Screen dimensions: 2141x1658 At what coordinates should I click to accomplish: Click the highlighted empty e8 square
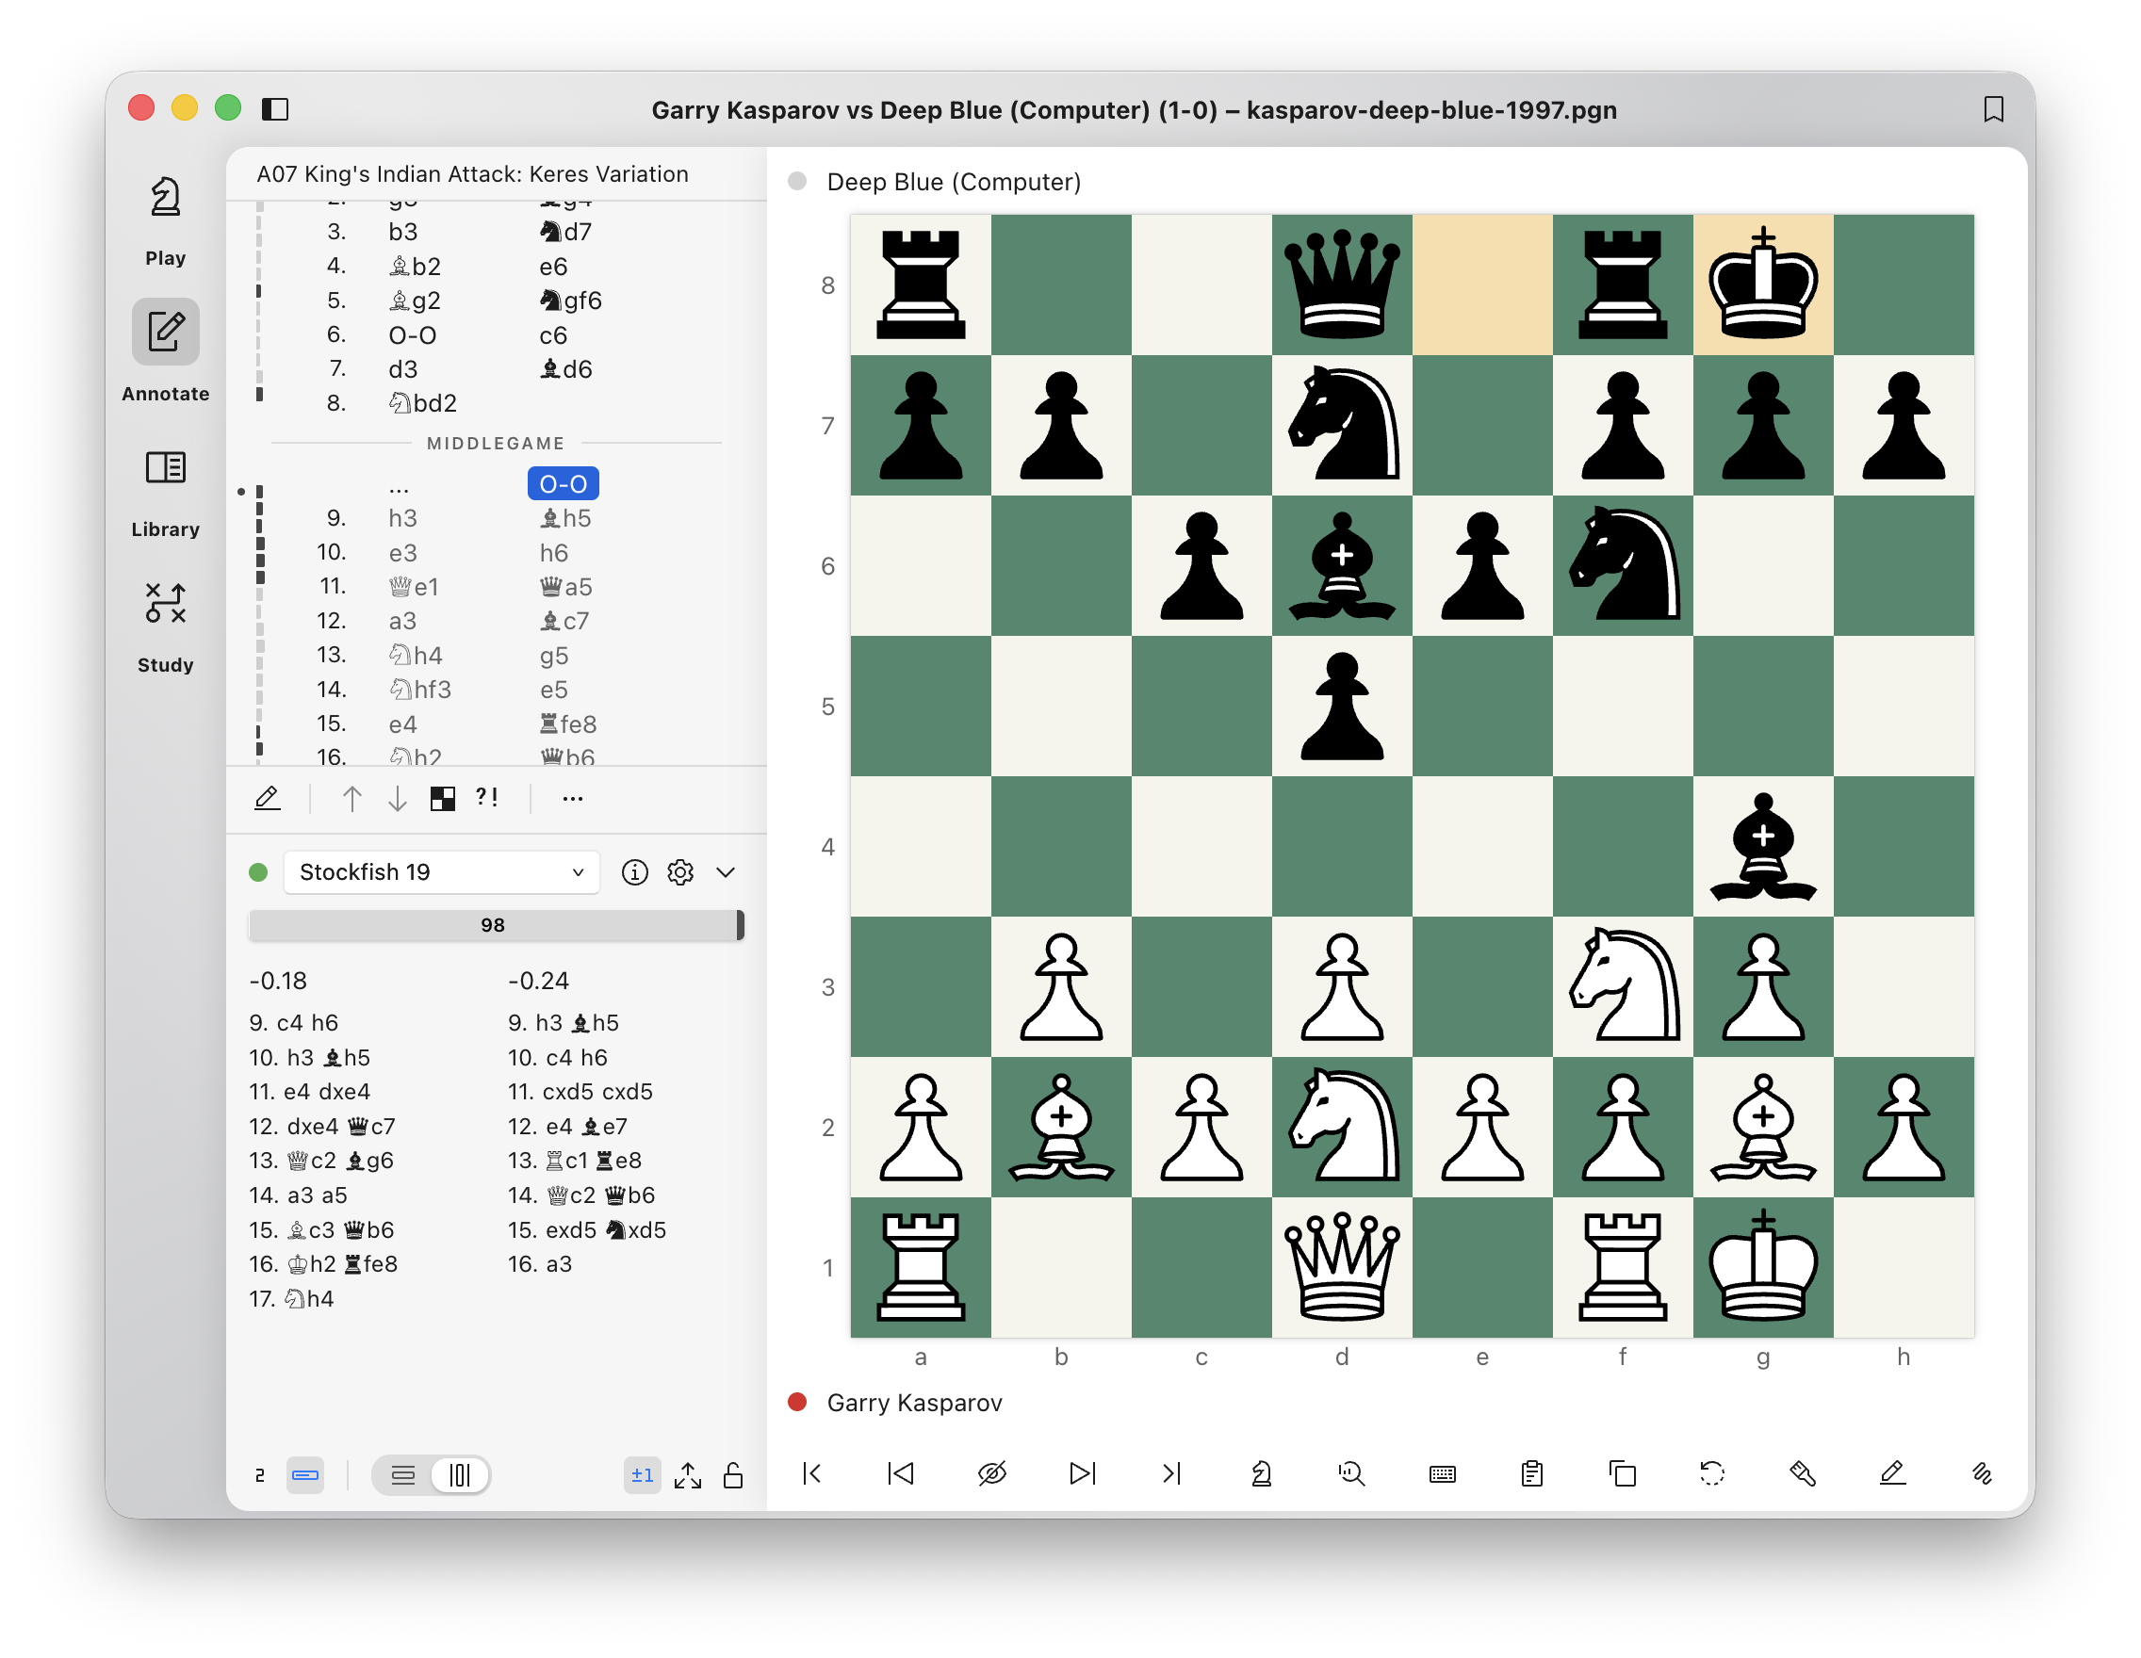click(1482, 284)
